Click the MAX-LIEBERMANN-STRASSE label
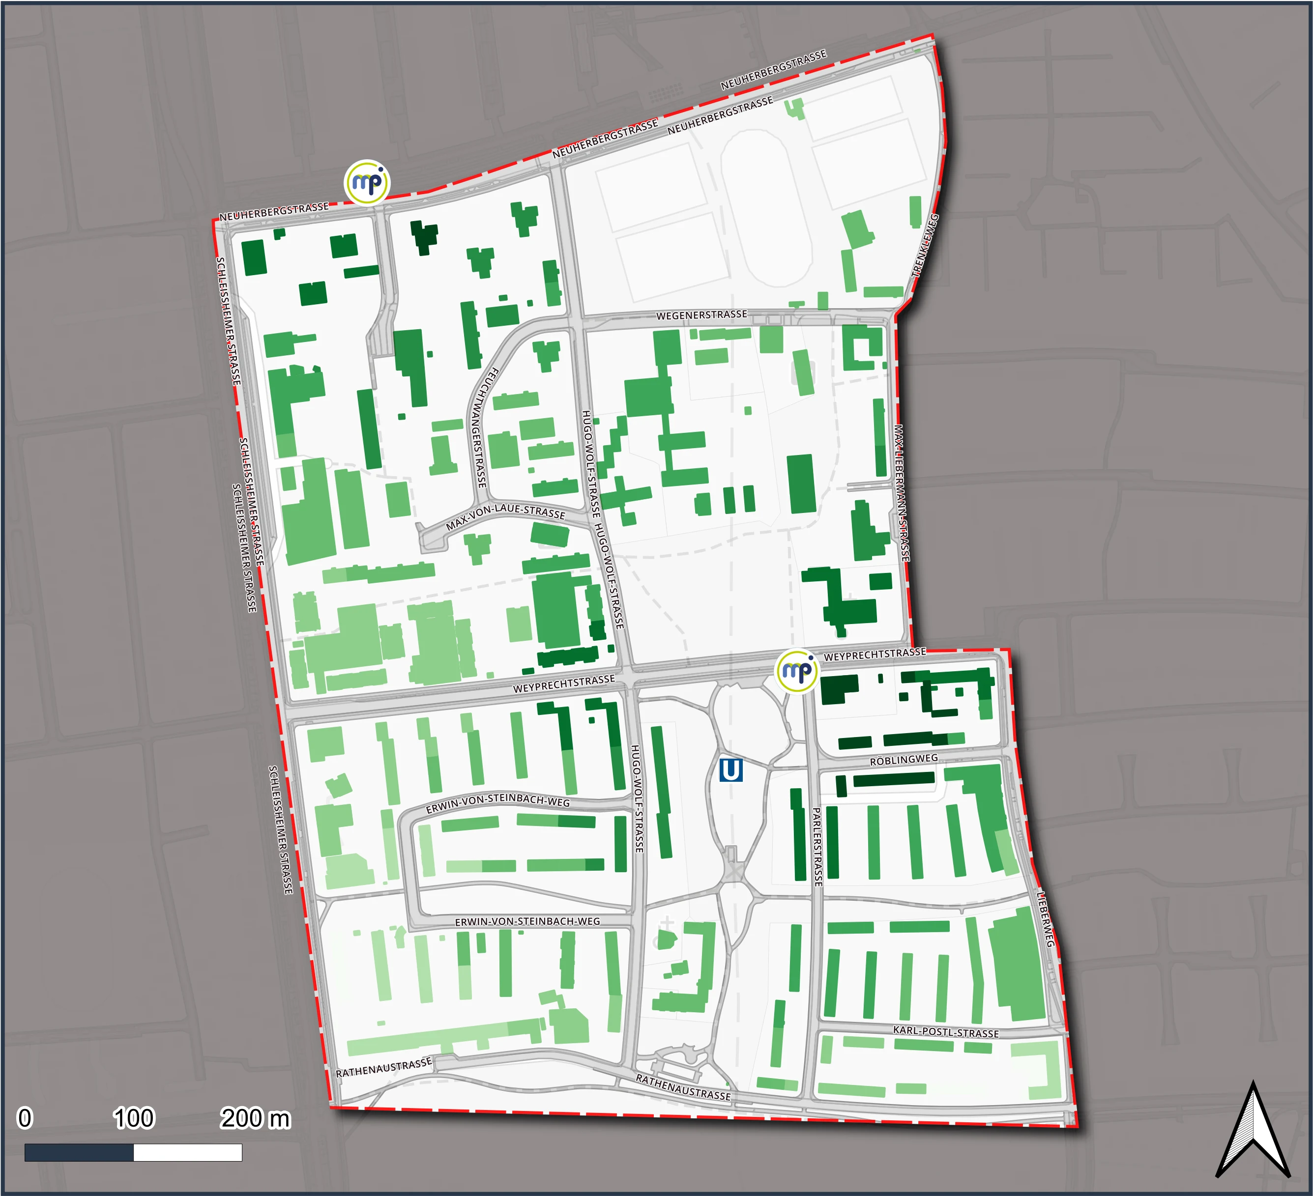Viewport: 1313px width, 1196px height. [x=902, y=493]
